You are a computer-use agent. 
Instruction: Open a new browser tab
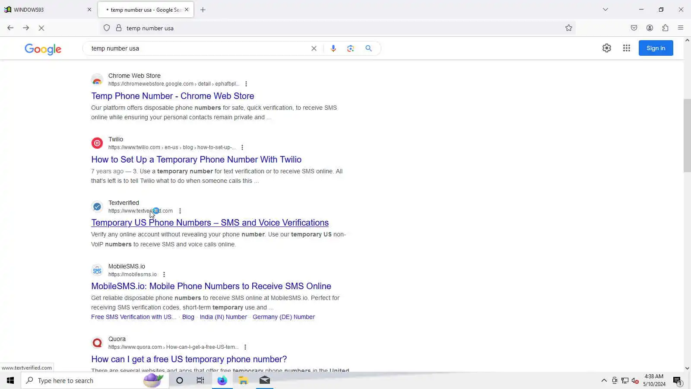tap(203, 10)
